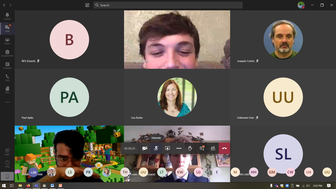
Task: Click Joaquin Cortes profile photo
Action: point(283,39)
